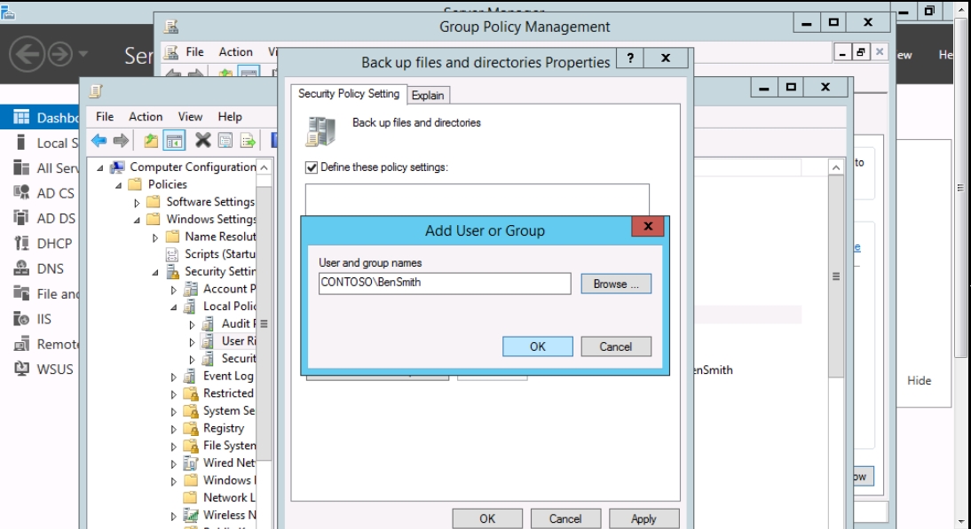Viewport: 971px width, 529px height.
Task: Click the help question mark in Properties title bar
Action: [x=629, y=58]
